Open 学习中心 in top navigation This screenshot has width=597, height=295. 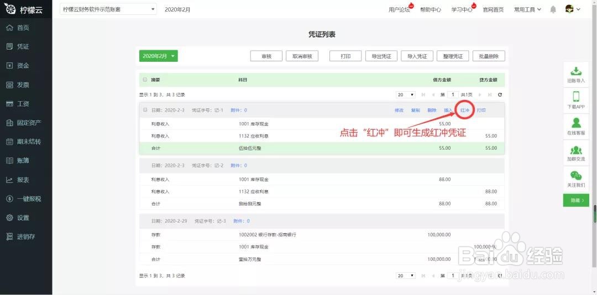click(462, 10)
